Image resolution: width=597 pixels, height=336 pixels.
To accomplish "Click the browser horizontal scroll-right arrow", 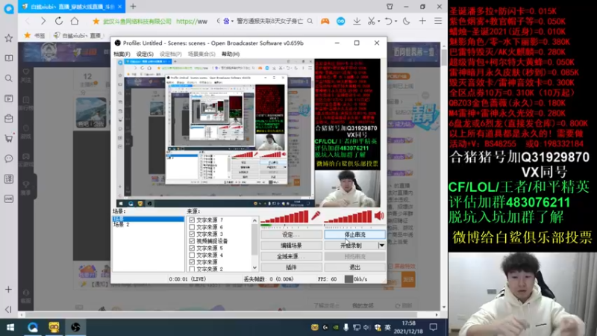I will coord(437,314).
